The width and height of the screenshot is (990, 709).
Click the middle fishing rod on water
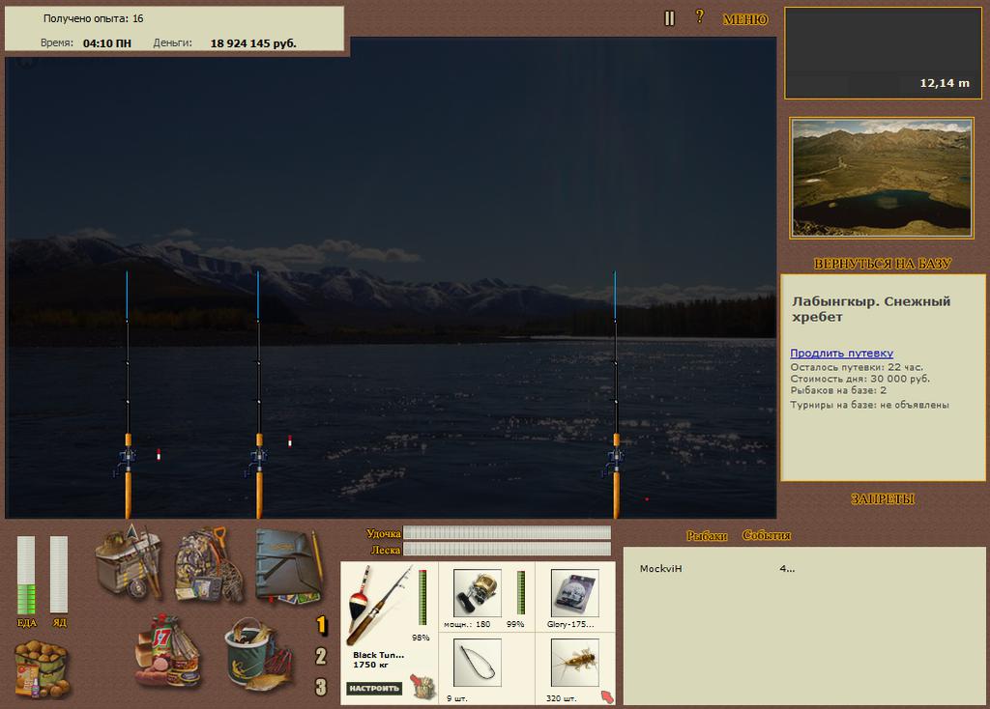click(x=259, y=394)
